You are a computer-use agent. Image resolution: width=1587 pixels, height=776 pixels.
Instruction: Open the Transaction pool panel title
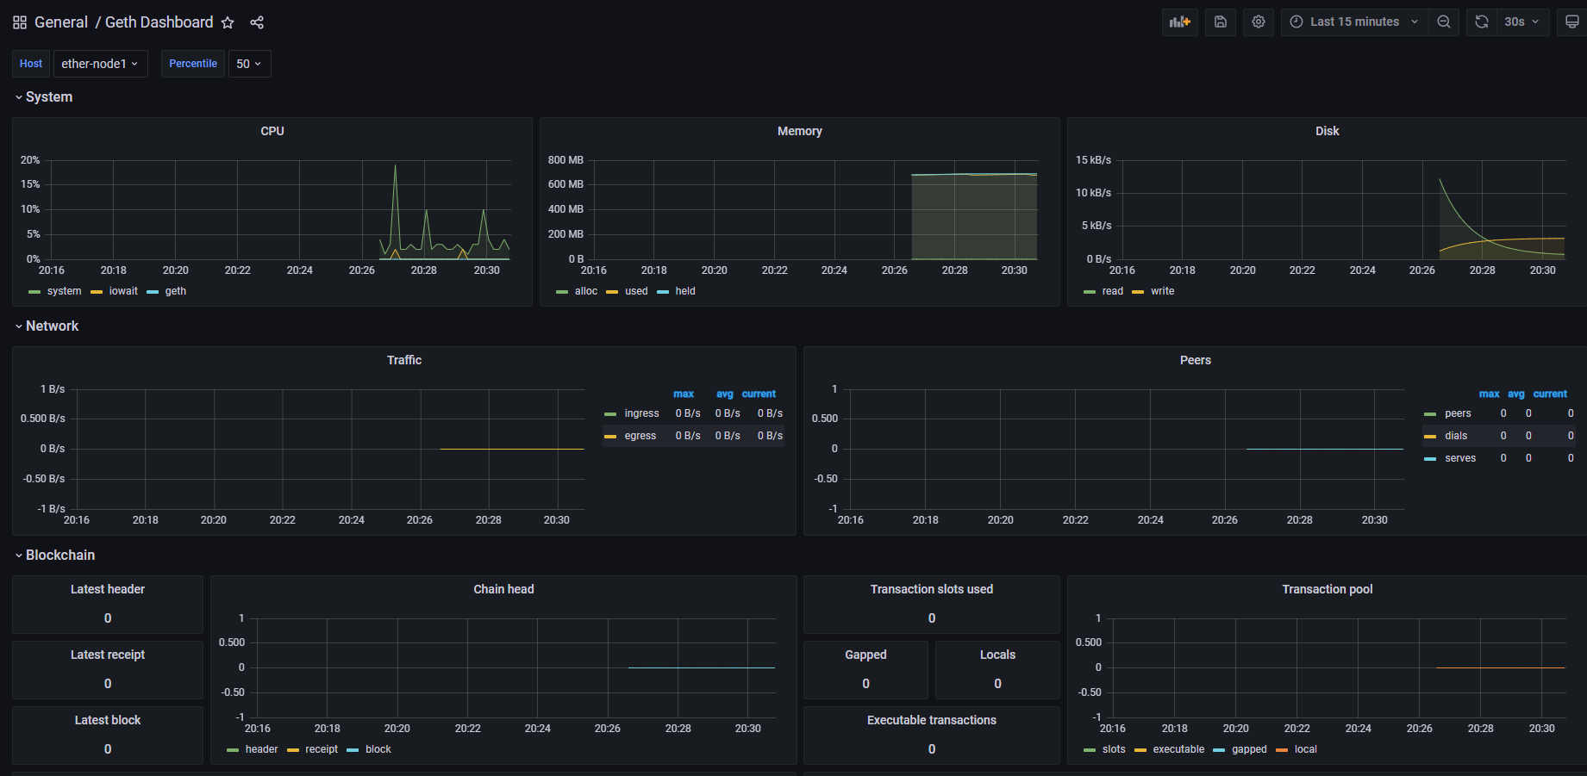(x=1328, y=589)
